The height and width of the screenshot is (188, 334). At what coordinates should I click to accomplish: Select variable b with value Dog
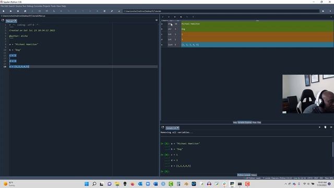click(247, 29)
